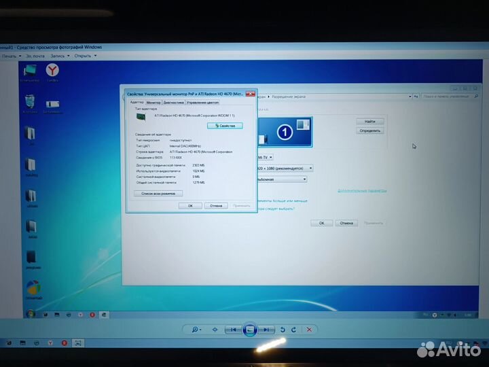Image resolution: width=489 pixels, height=367 pixels.
Task: Rotate the photo clockwise
Action: pyautogui.click(x=294, y=330)
